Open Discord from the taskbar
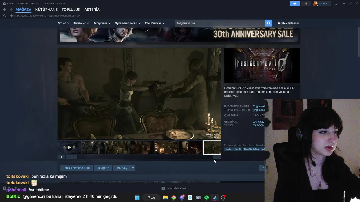 coord(182,198)
